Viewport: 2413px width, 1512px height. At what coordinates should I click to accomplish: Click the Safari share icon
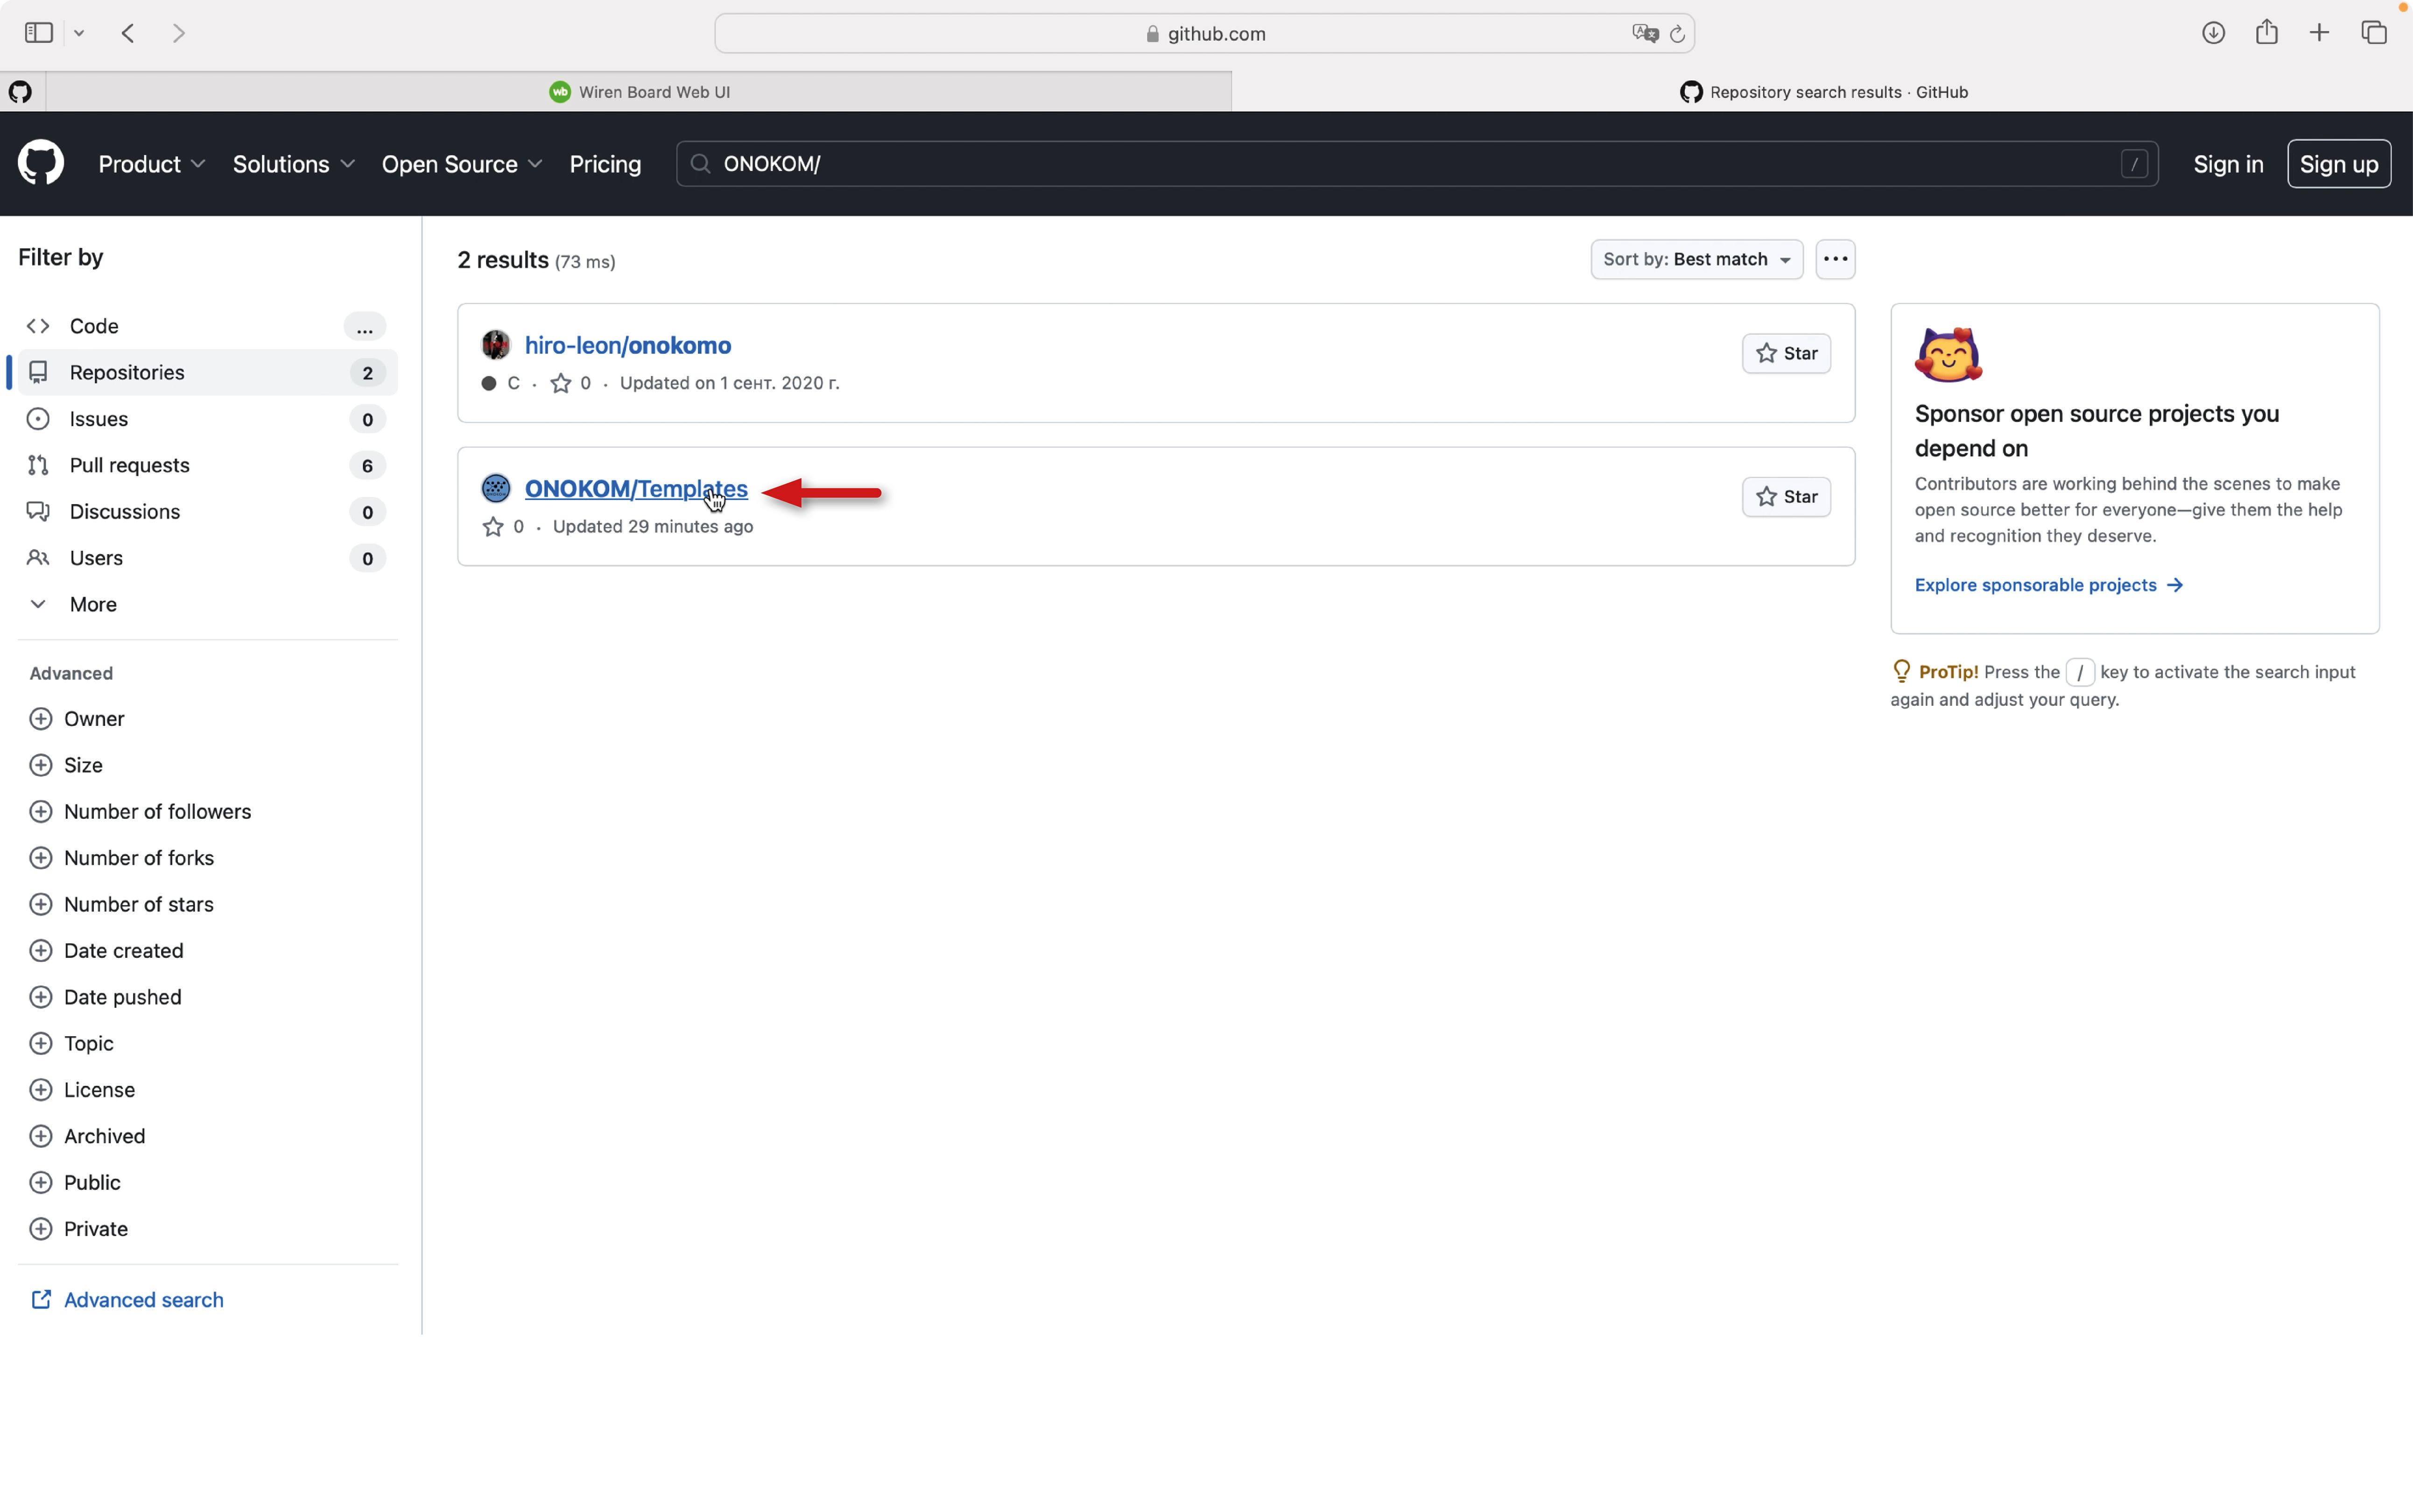[2266, 33]
